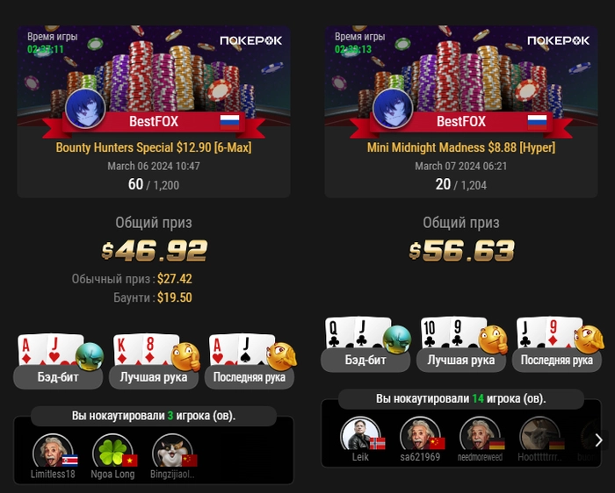The height and width of the screenshot is (493, 615).
Task: Open Bounty Hunters Special $12.90 tournament title
Action: [154, 147]
